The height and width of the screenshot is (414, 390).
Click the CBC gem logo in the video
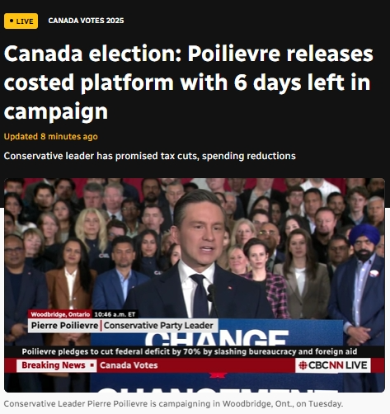(303, 365)
